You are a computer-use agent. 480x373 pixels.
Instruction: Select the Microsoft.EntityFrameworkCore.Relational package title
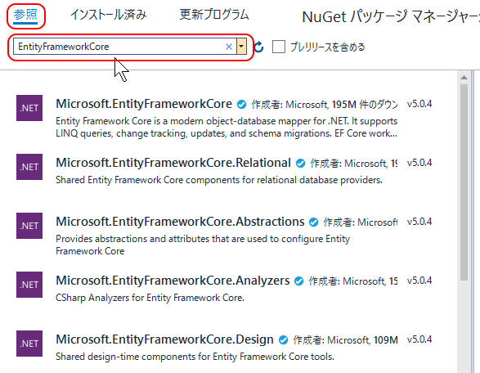(x=173, y=163)
